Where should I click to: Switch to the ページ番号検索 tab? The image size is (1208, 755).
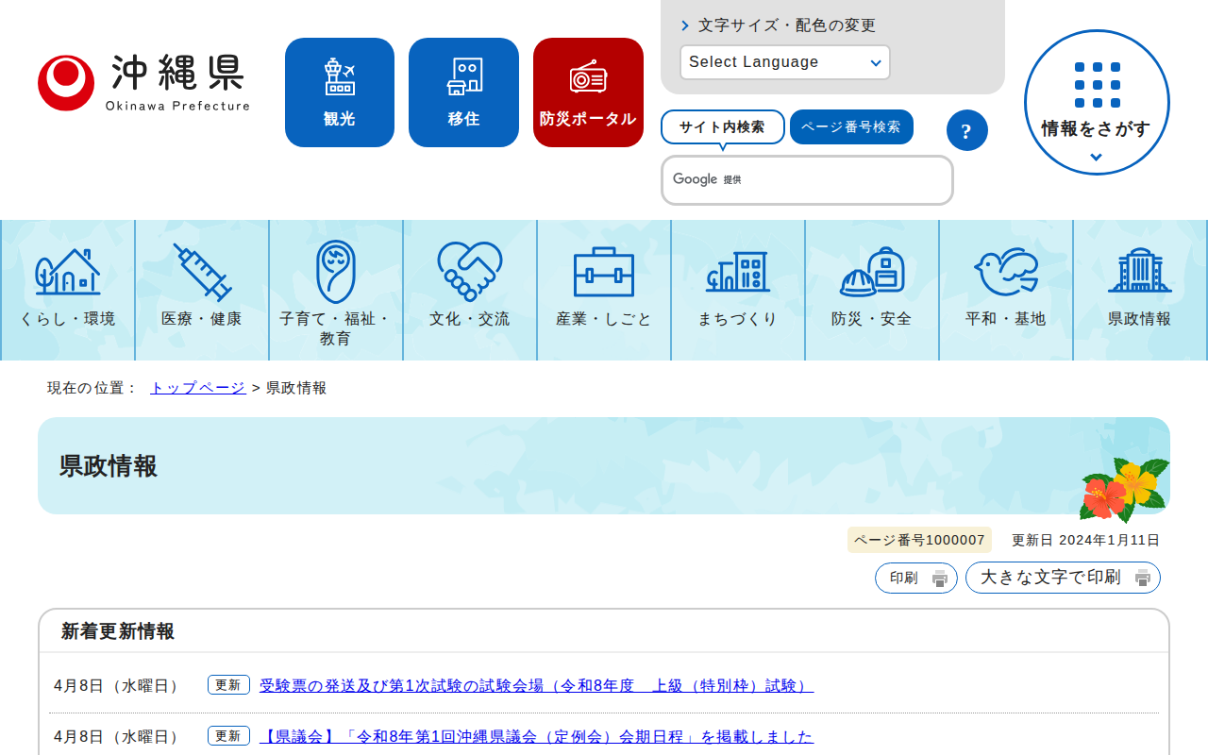click(851, 127)
